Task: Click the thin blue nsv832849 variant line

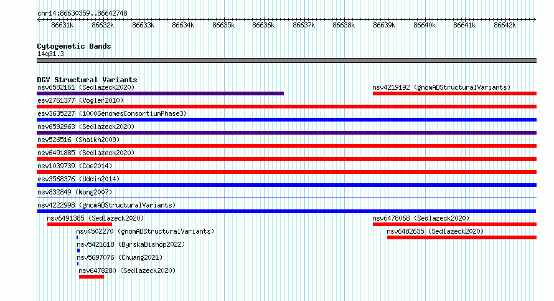Action: point(286,198)
